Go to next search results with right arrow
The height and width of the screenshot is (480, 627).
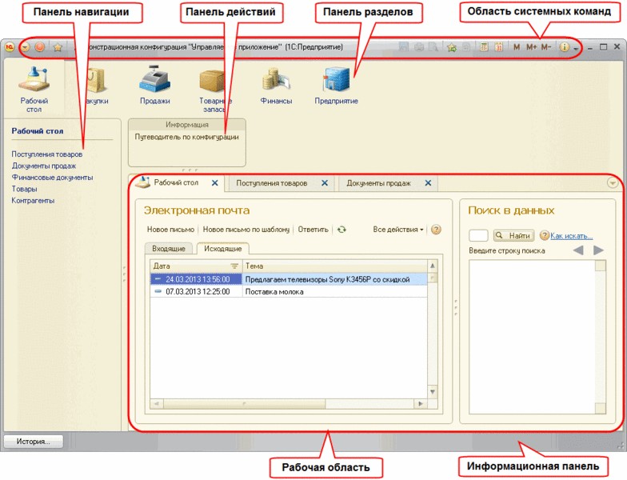coord(598,251)
